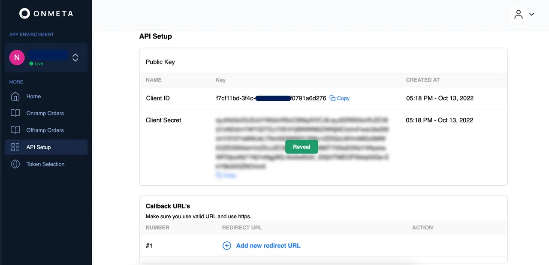Click the Onmeta logo
Image resolution: width=549 pixels, height=265 pixels.
pyautogui.click(x=46, y=14)
